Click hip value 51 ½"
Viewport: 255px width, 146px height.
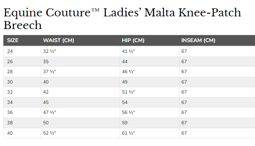pos(129,92)
